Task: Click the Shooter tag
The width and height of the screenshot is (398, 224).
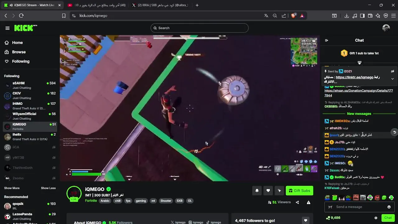Action: (x=166, y=201)
